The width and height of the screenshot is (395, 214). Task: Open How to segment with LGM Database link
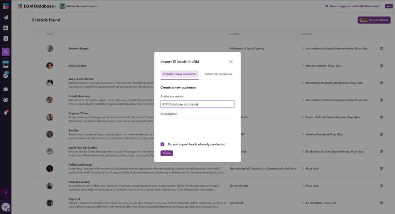click(354, 6)
